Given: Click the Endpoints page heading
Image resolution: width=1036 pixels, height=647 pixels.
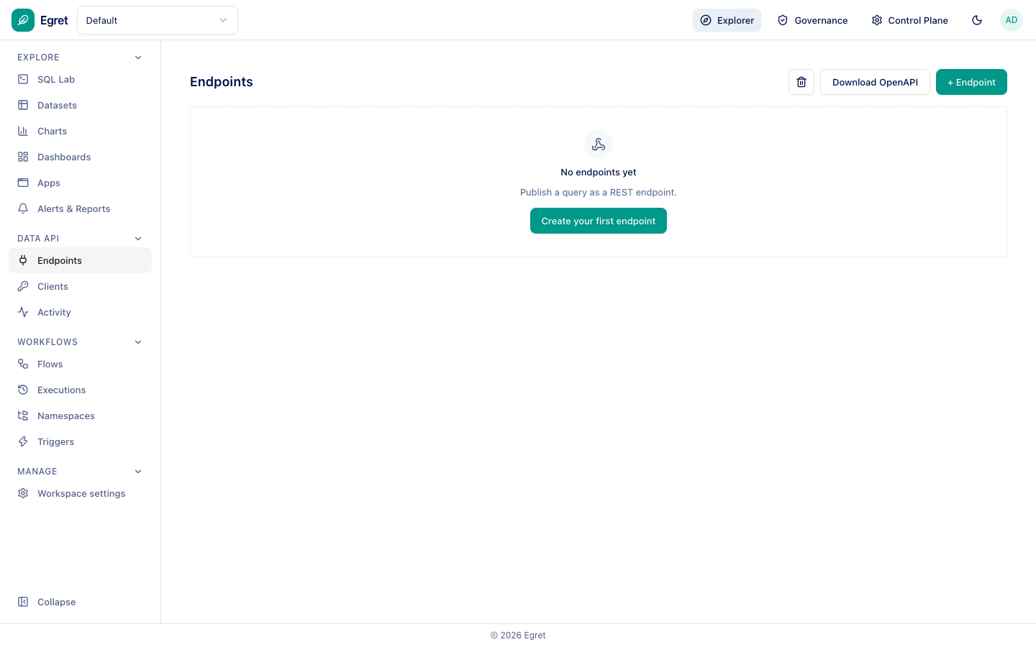Looking at the screenshot, I should [222, 82].
